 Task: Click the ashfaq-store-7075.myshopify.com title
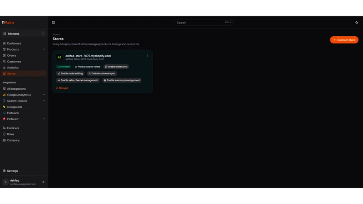[88, 56]
